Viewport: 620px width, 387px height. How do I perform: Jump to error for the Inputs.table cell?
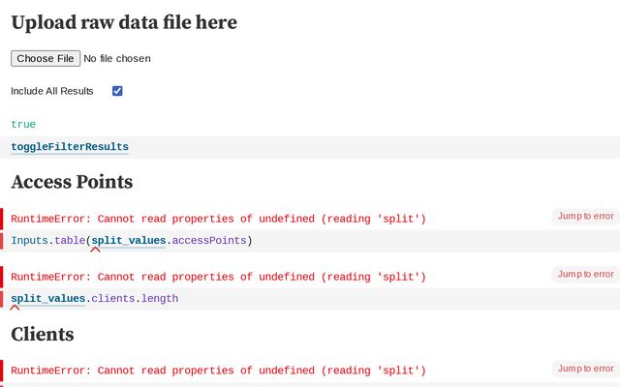[x=585, y=216]
